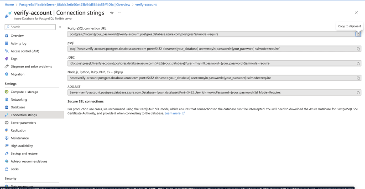The height and width of the screenshot is (189, 365).
Task: Click the PostgreSqlFlexibleServer Overview breadcrumb
Action: pos(74,5)
